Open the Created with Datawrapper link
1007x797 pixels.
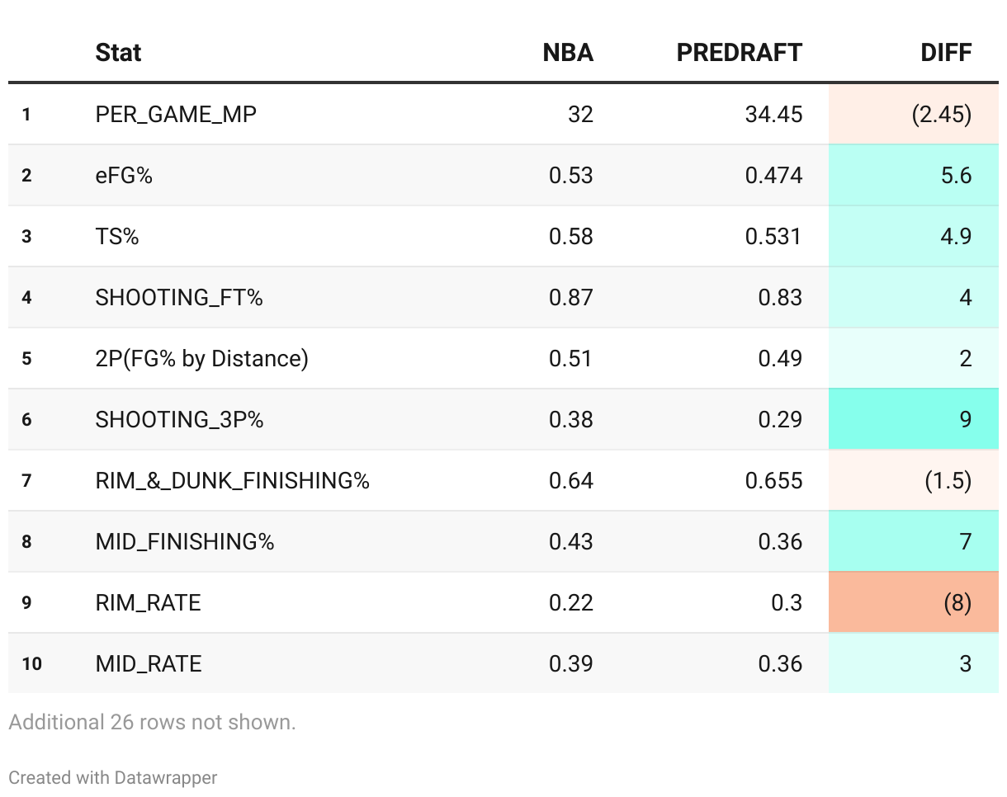113,777
